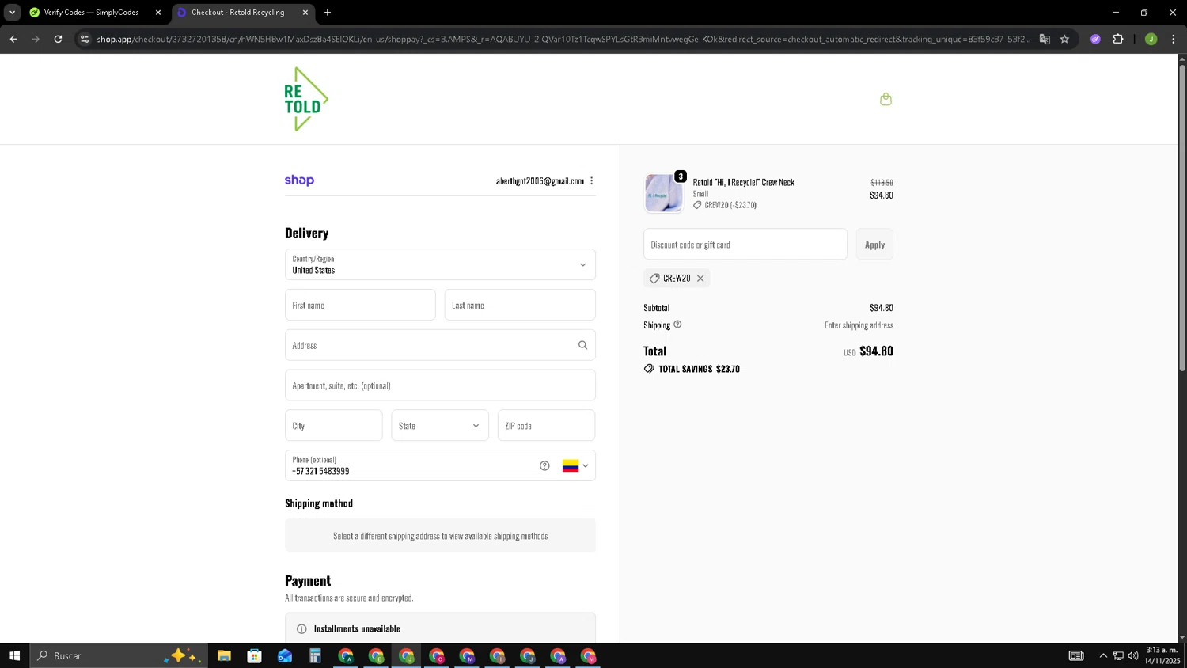This screenshot has height=668, width=1187.
Task: Click the Total Savings tag icon
Action: 649,369
